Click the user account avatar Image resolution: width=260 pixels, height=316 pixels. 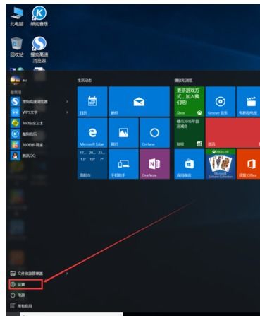click(x=15, y=80)
